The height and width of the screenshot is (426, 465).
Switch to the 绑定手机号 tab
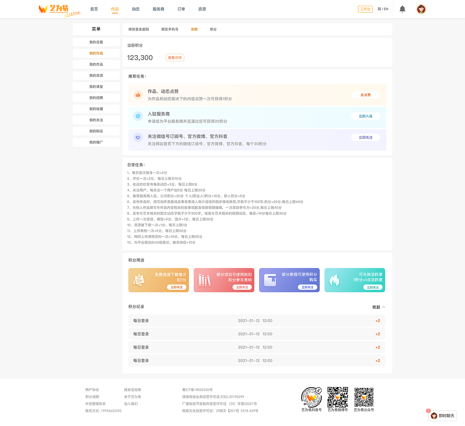click(x=170, y=29)
